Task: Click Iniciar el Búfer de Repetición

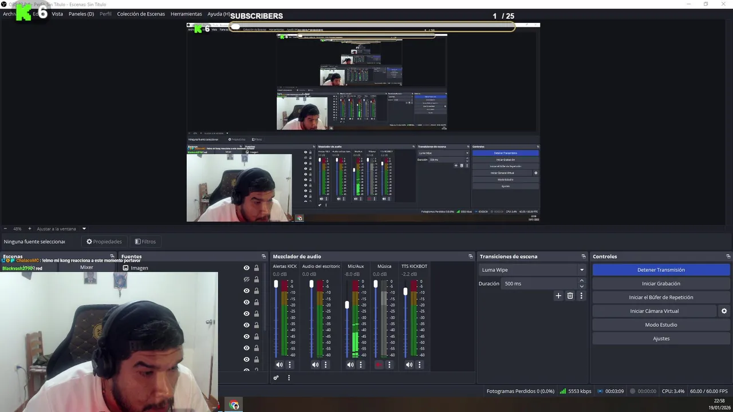Action: tap(661, 298)
